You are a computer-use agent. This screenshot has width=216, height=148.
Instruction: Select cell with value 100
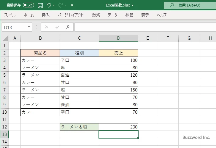click(x=118, y=60)
